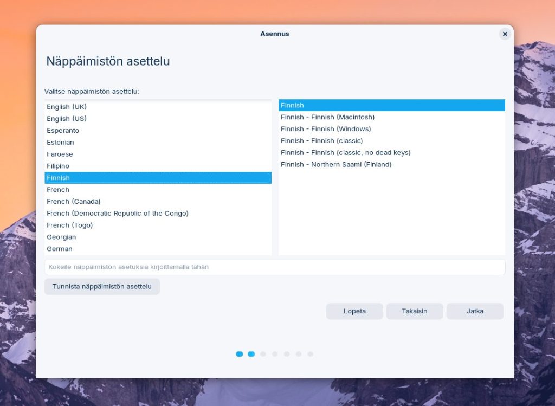Close the Asennus installer window

click(x=505, y=34)
